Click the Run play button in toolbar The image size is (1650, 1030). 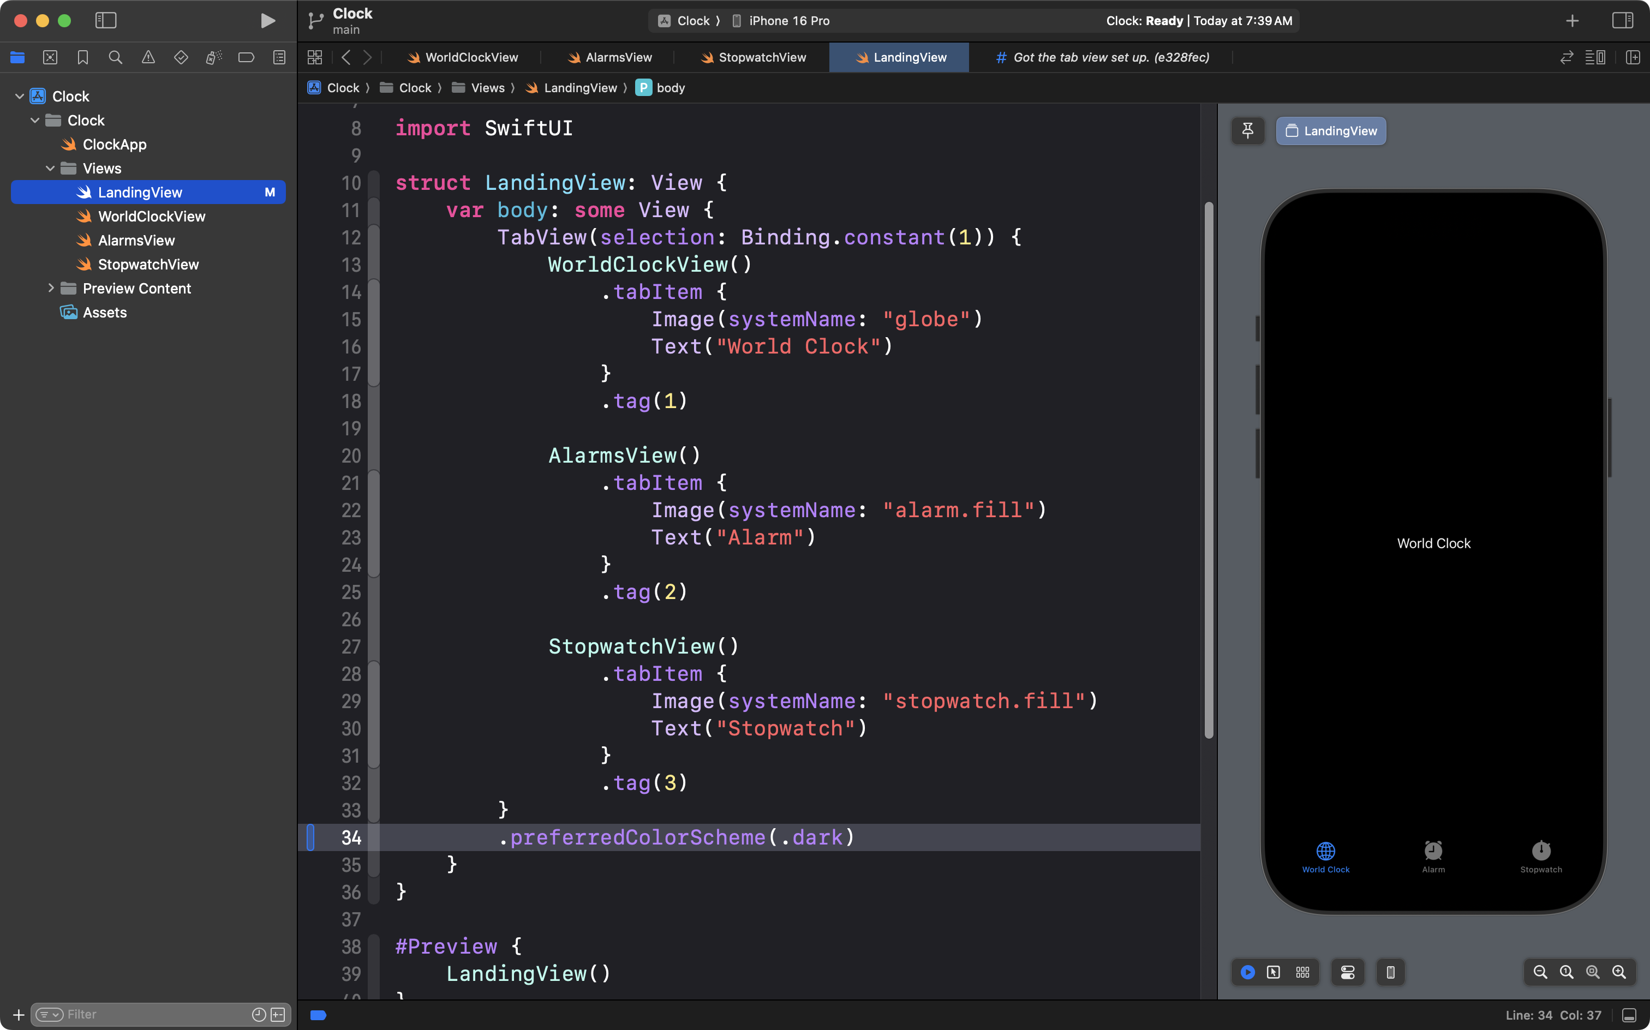[x=268, y=20]
